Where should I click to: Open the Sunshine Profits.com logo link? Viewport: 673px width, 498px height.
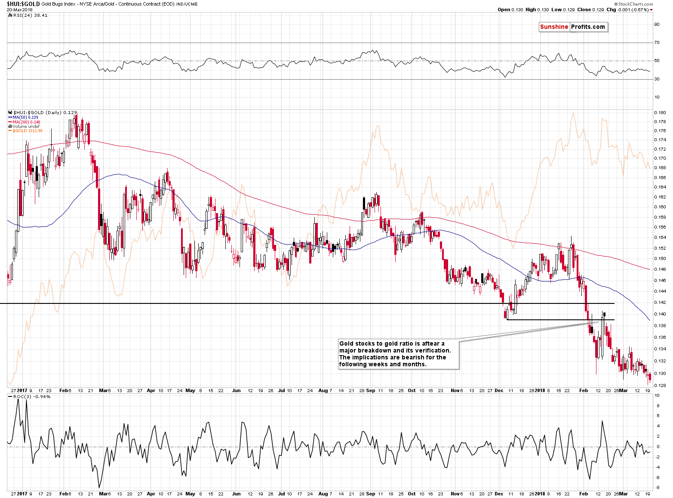click(x=573, y=27)
